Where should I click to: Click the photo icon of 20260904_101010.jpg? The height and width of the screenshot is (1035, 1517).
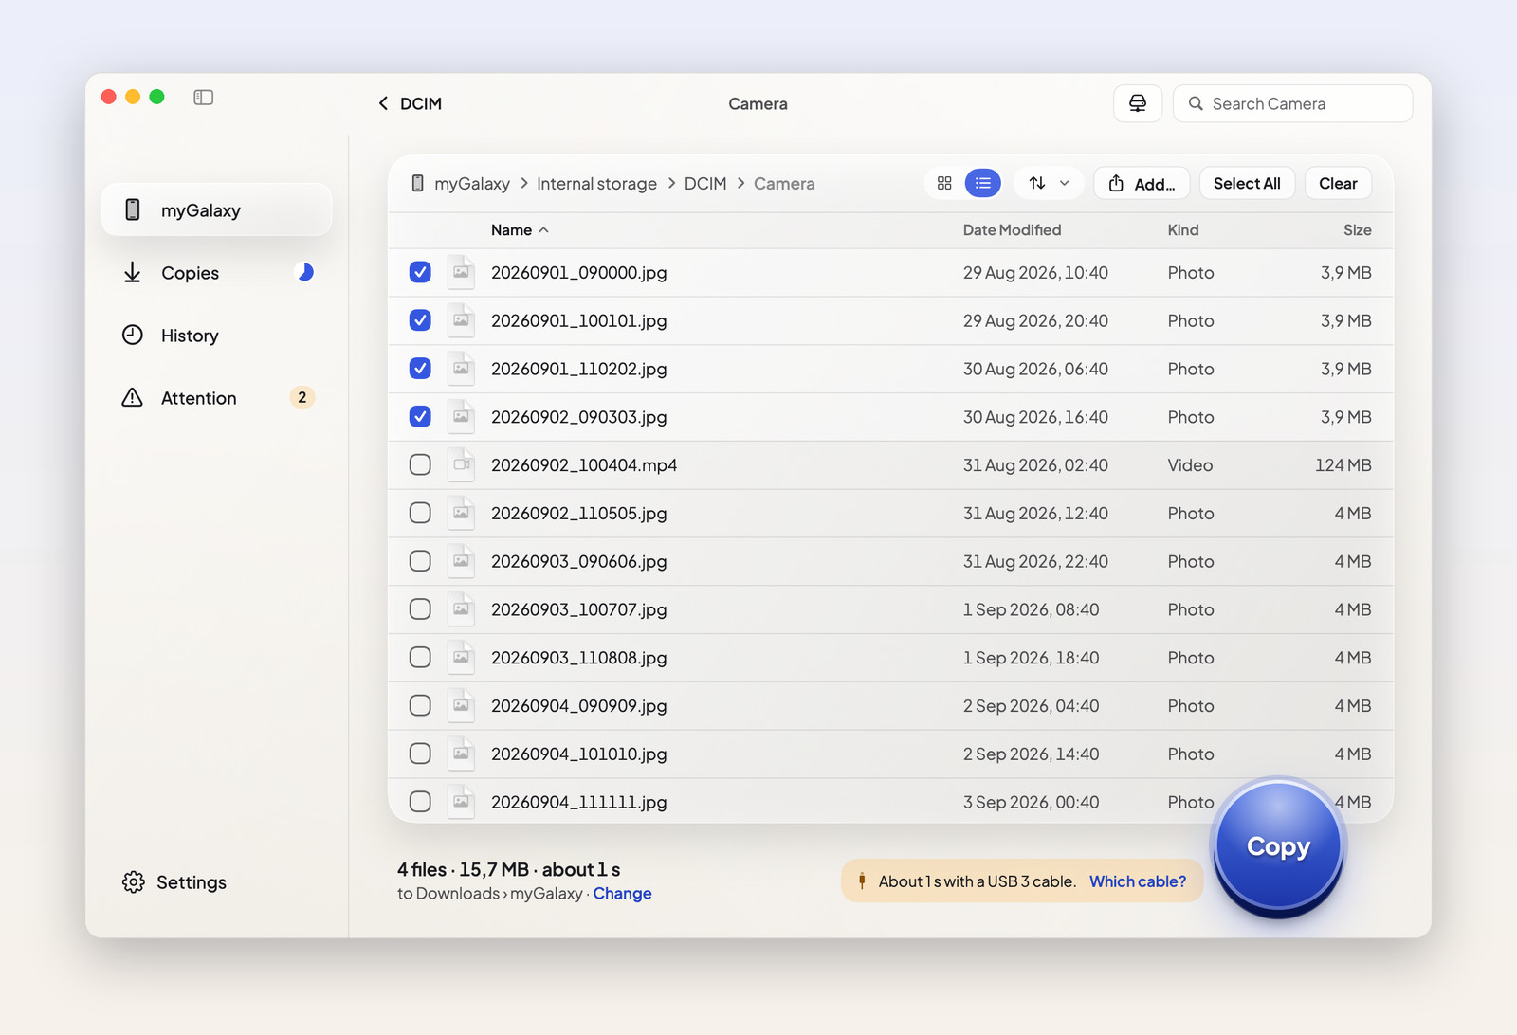461,754
